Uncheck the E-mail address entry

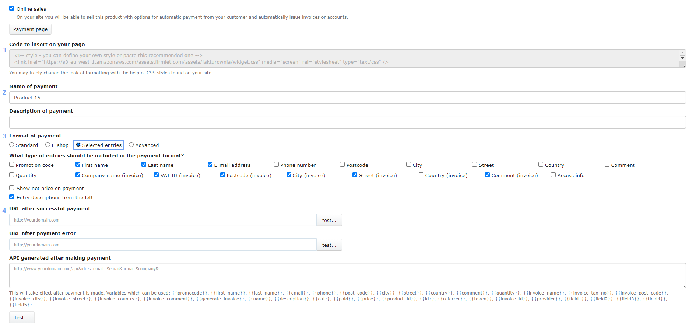click(x=210, y=165)
